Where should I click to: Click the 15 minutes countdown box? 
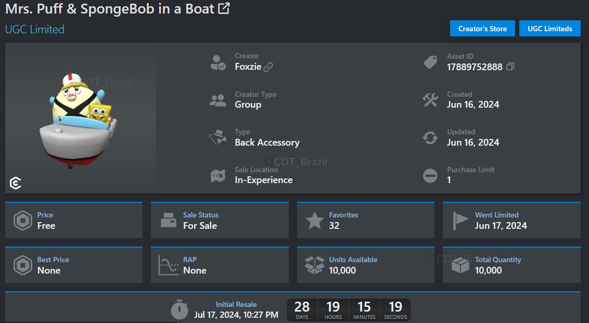tap(364, 310)
